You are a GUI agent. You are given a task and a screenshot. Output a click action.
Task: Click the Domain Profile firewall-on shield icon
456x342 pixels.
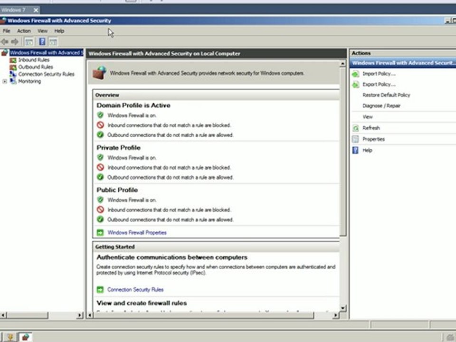[100, 115]
